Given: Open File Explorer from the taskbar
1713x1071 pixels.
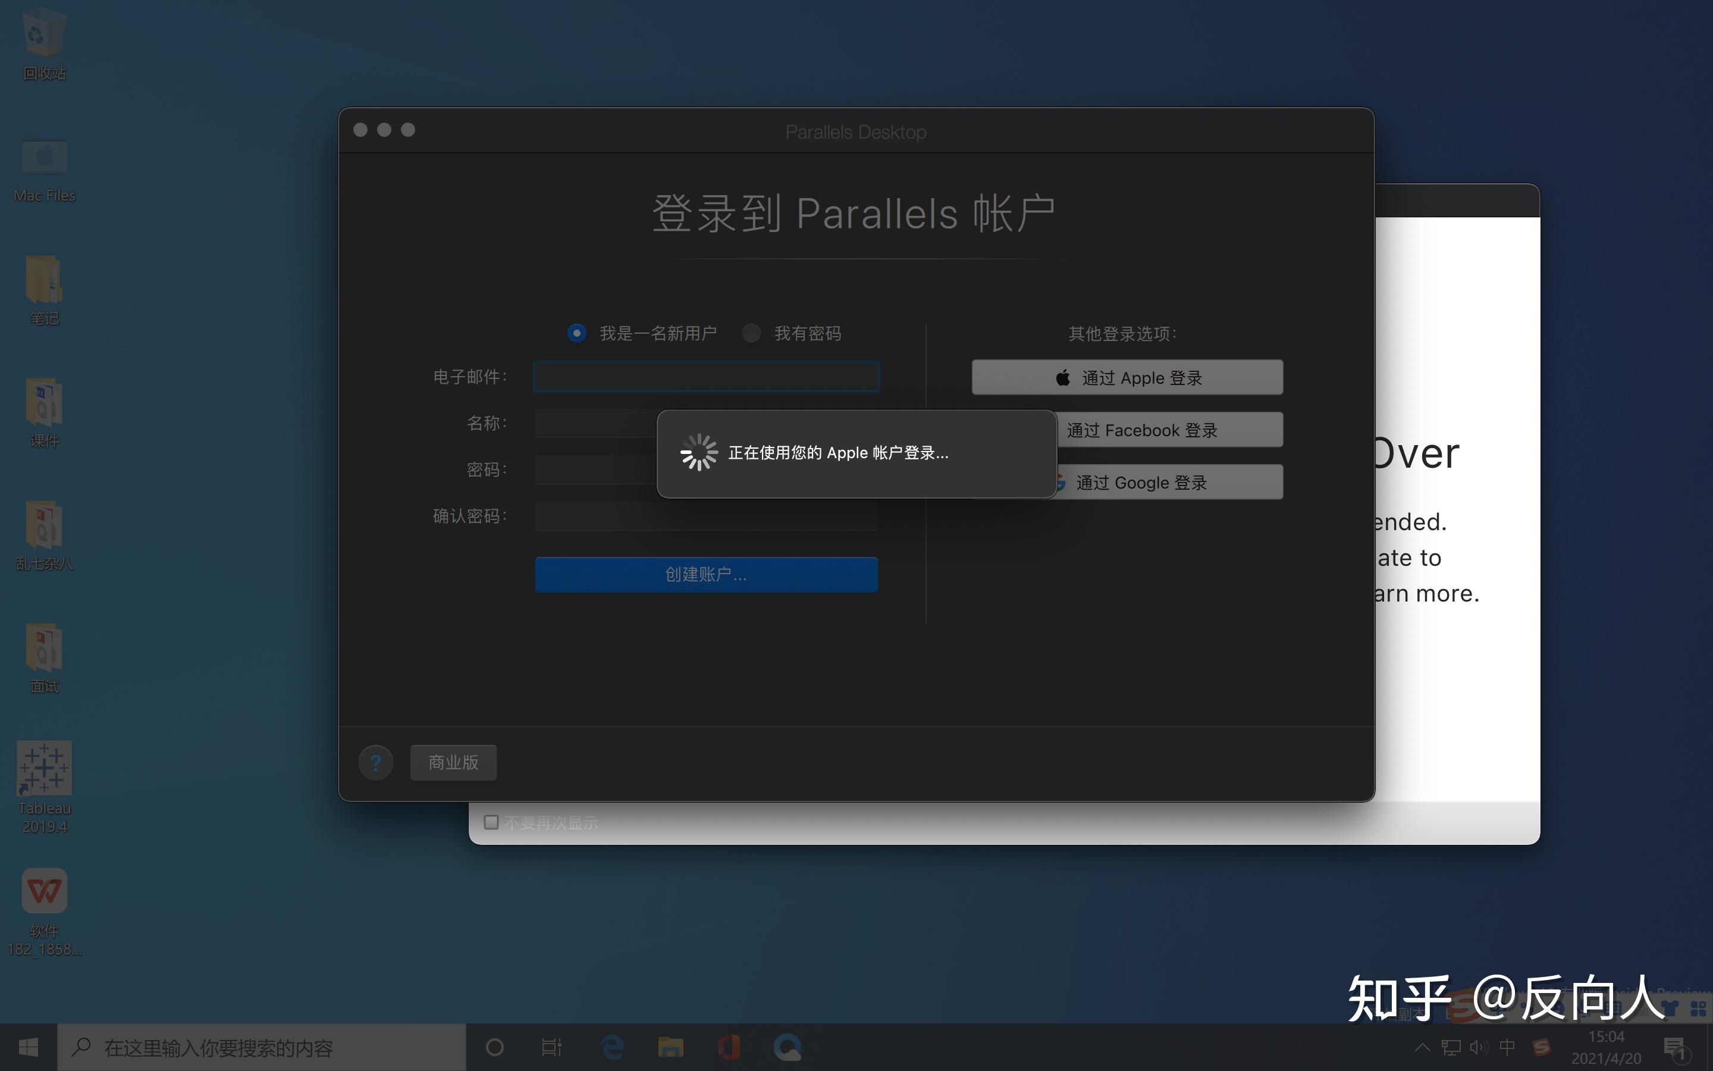Looking at the screenshot, I should tap(670, 1047).
